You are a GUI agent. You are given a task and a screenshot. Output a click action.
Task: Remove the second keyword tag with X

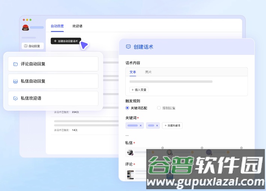click(157, 126)
